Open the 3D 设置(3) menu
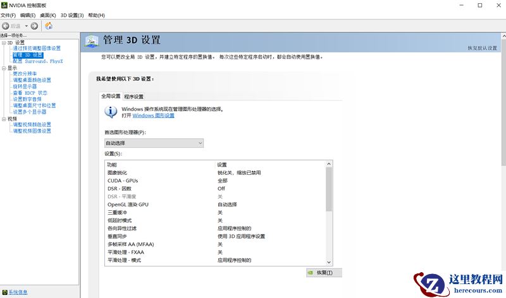This screenshot has width=506, height=298. click(x=72, y=15)
